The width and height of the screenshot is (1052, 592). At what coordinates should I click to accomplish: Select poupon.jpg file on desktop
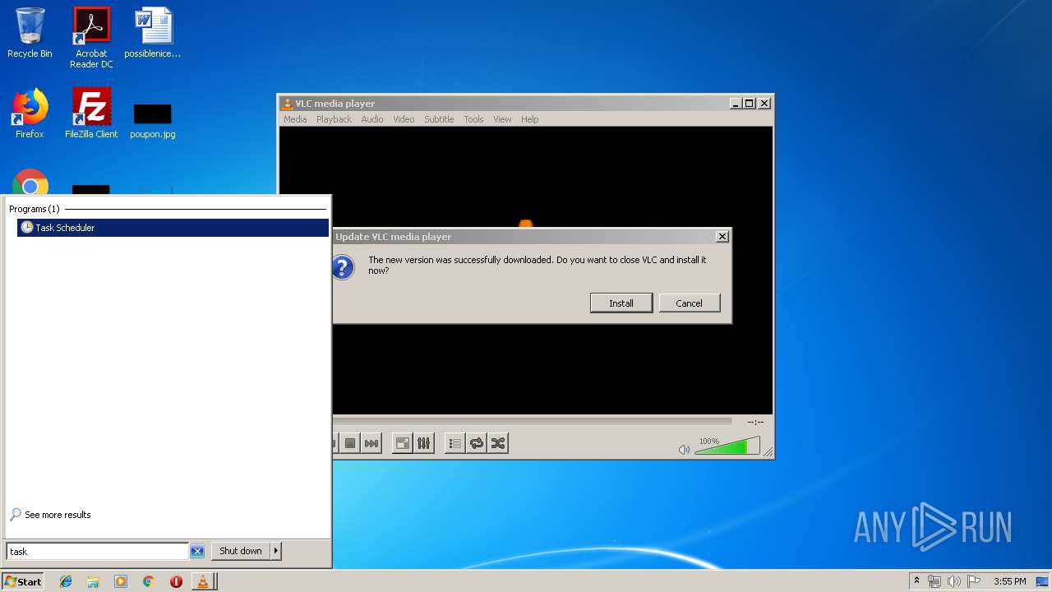pos(153,120)
